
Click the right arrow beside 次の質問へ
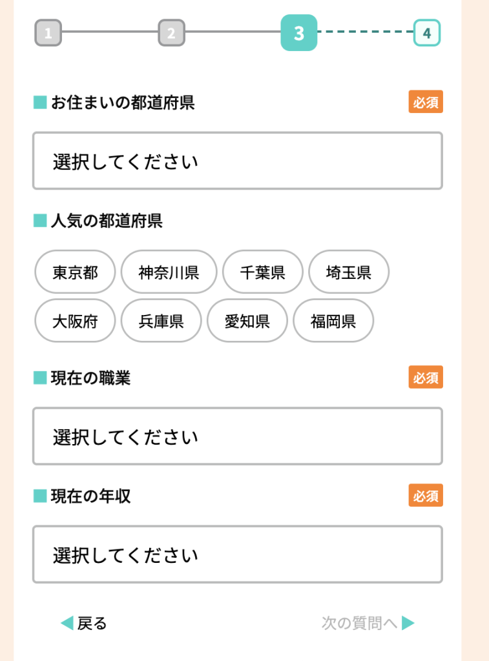[408, 623]
